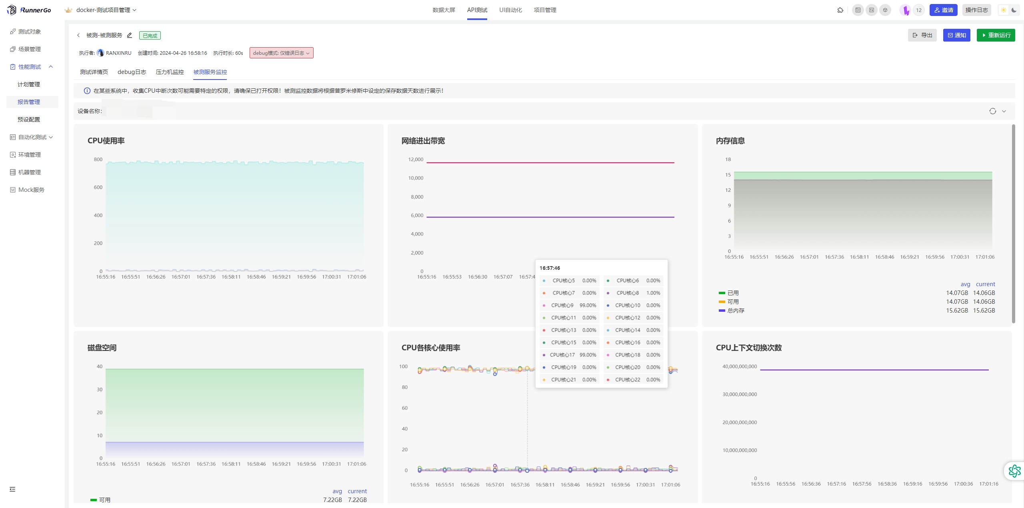Expand the 自动化测试 menu chevron
Image resolution: width=1024 pixels, height=508 pixels.
click(51, 137)
